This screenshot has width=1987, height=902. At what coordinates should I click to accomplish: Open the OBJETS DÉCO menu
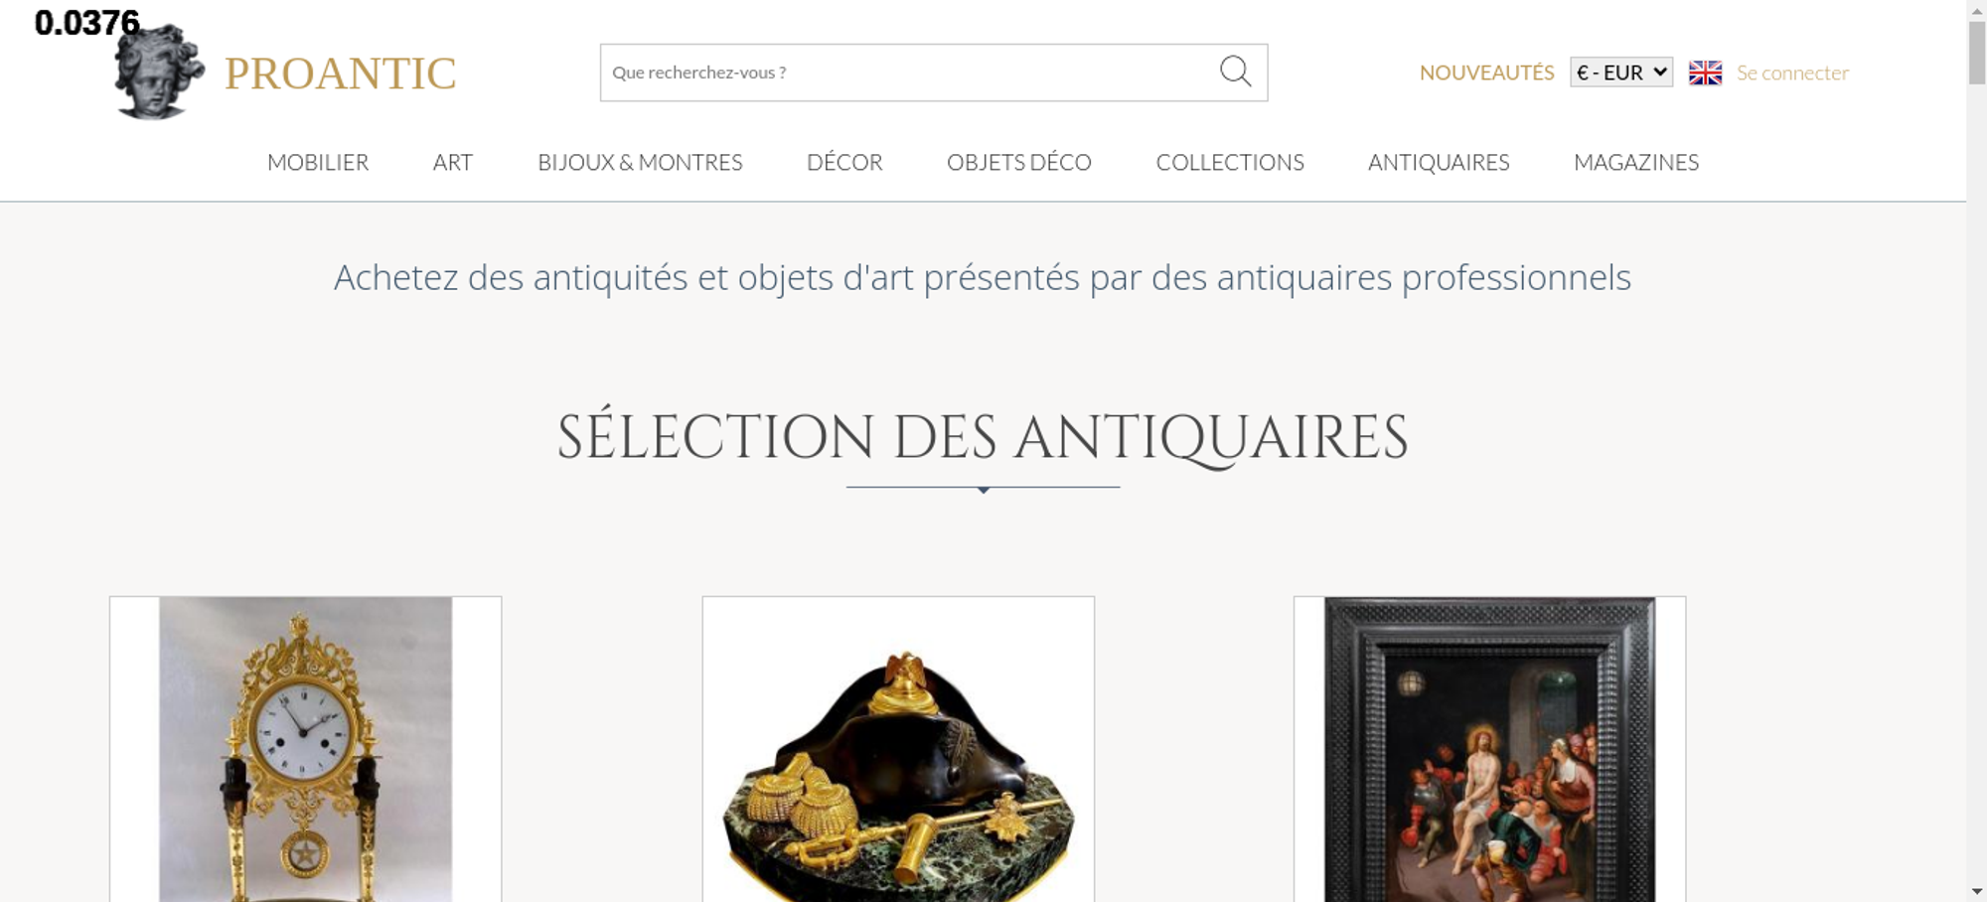pos(1019,162)
